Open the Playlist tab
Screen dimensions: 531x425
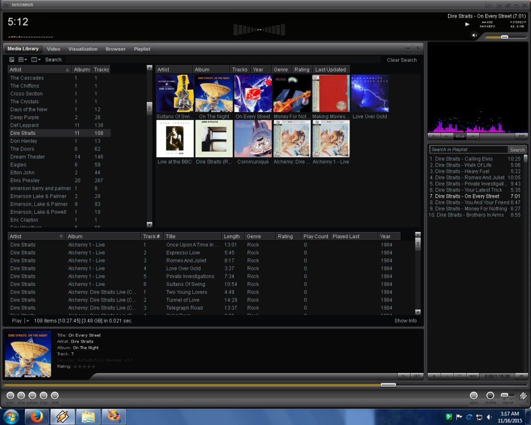click(x=142, y=49)
